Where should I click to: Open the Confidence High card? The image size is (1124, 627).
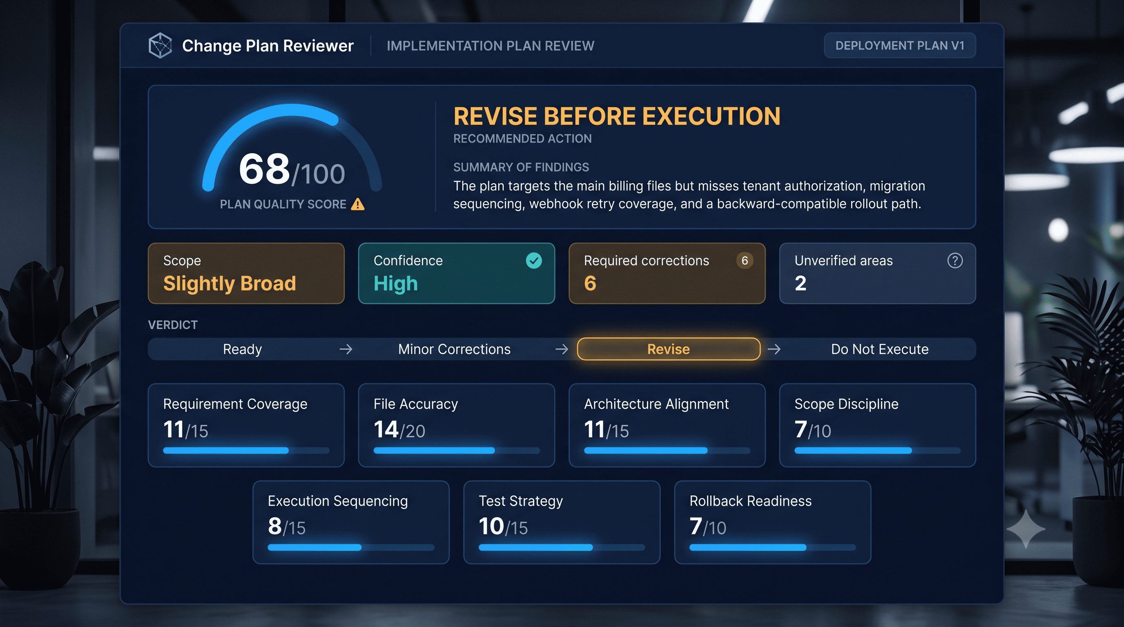tap(456, 273)
